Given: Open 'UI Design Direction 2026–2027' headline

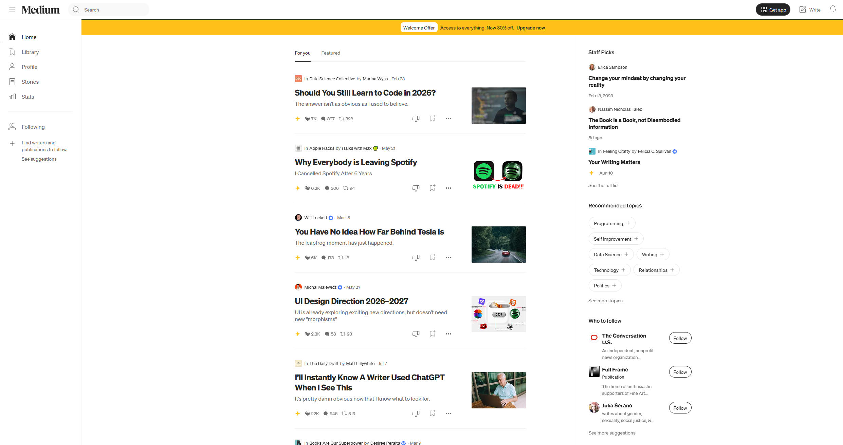Looking at the screenshot, I should [351, 301].
